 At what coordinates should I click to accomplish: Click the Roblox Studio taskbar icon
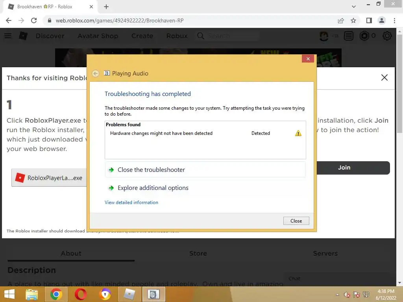[x=129, y=294]
